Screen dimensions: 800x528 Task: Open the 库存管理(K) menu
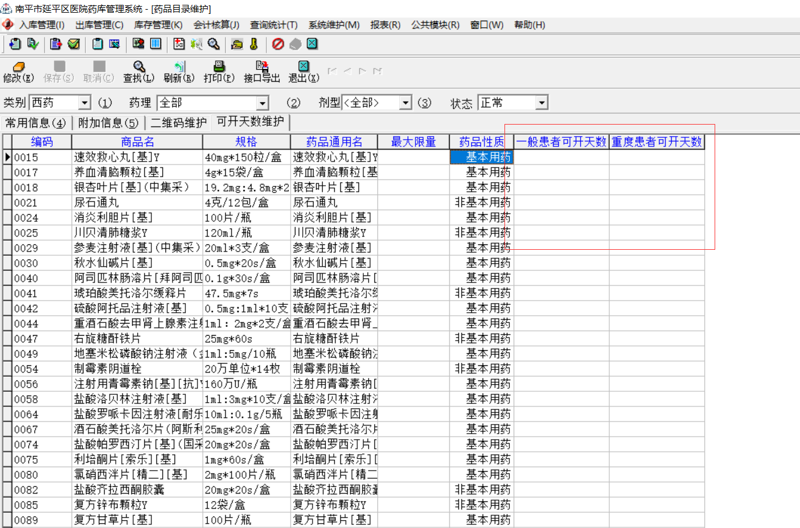point(158,25)
